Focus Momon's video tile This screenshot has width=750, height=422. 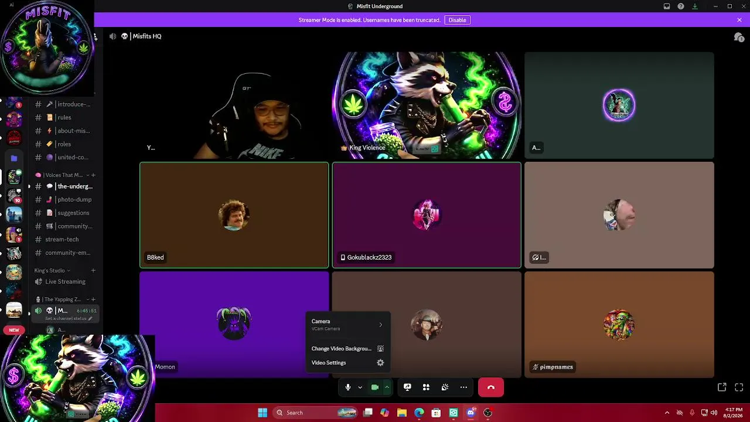[234, 325]
